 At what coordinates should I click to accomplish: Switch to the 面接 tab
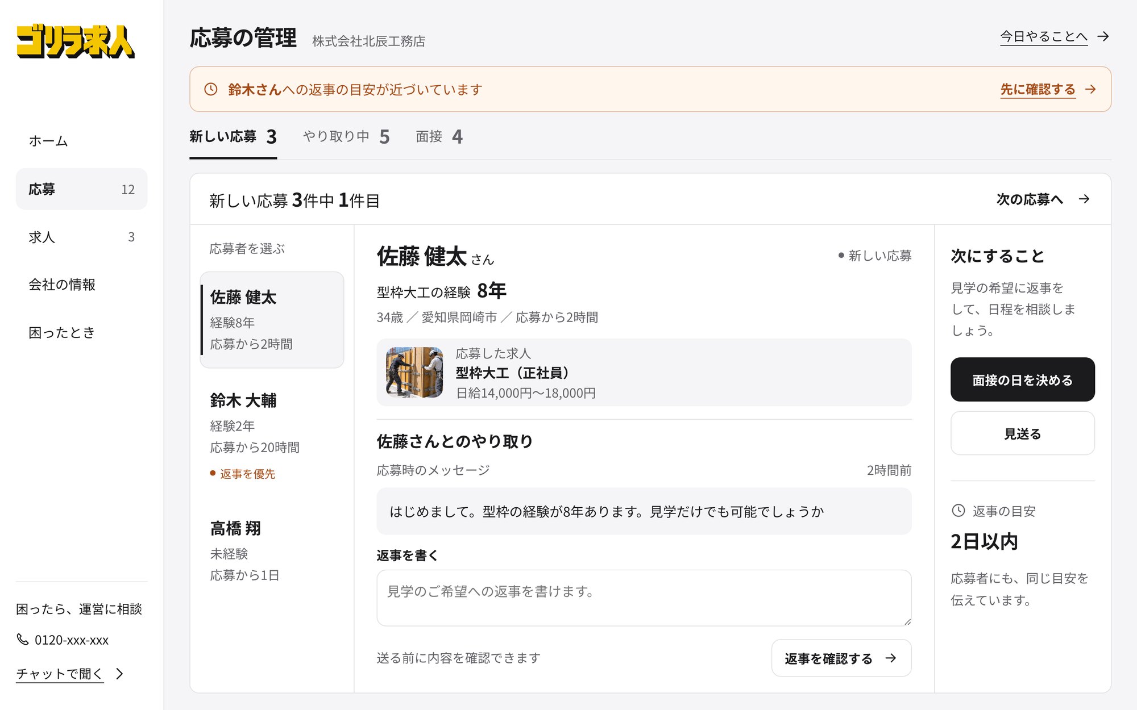(x=439, y=137)
